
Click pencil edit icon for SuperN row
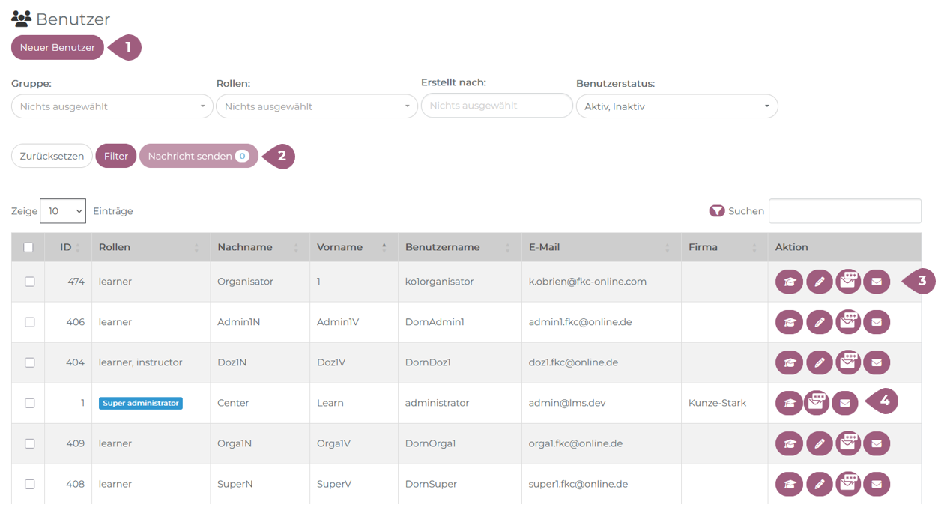point(819,484)
